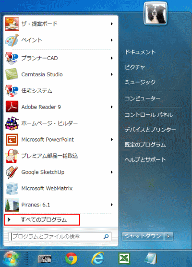Open the Paint (ペイント) program icon
Screen dimensions: 192x267
coord(12,40)
